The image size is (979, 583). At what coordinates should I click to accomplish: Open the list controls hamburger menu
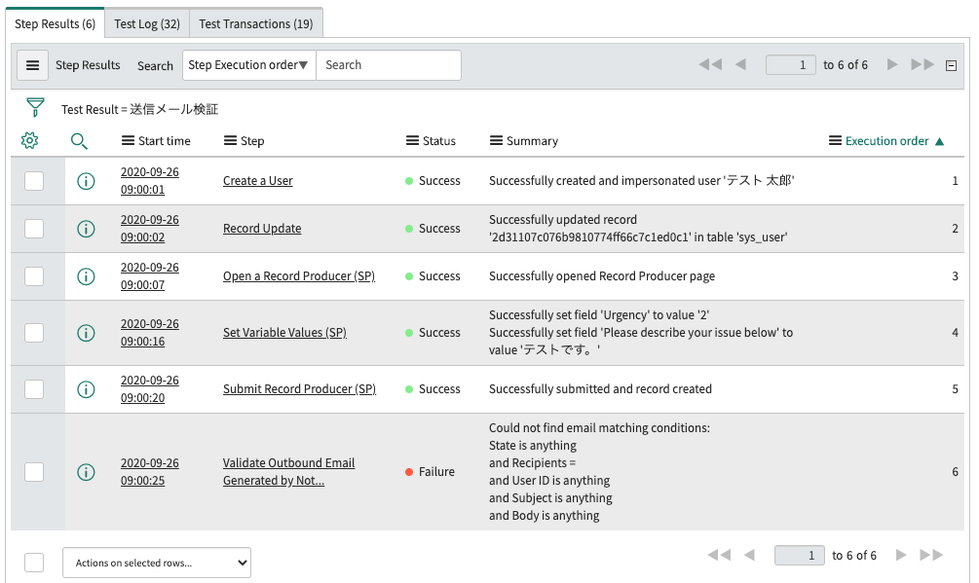[x=32, y=65]
